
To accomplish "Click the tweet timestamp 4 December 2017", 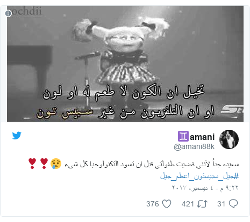I will coord(205,188).
